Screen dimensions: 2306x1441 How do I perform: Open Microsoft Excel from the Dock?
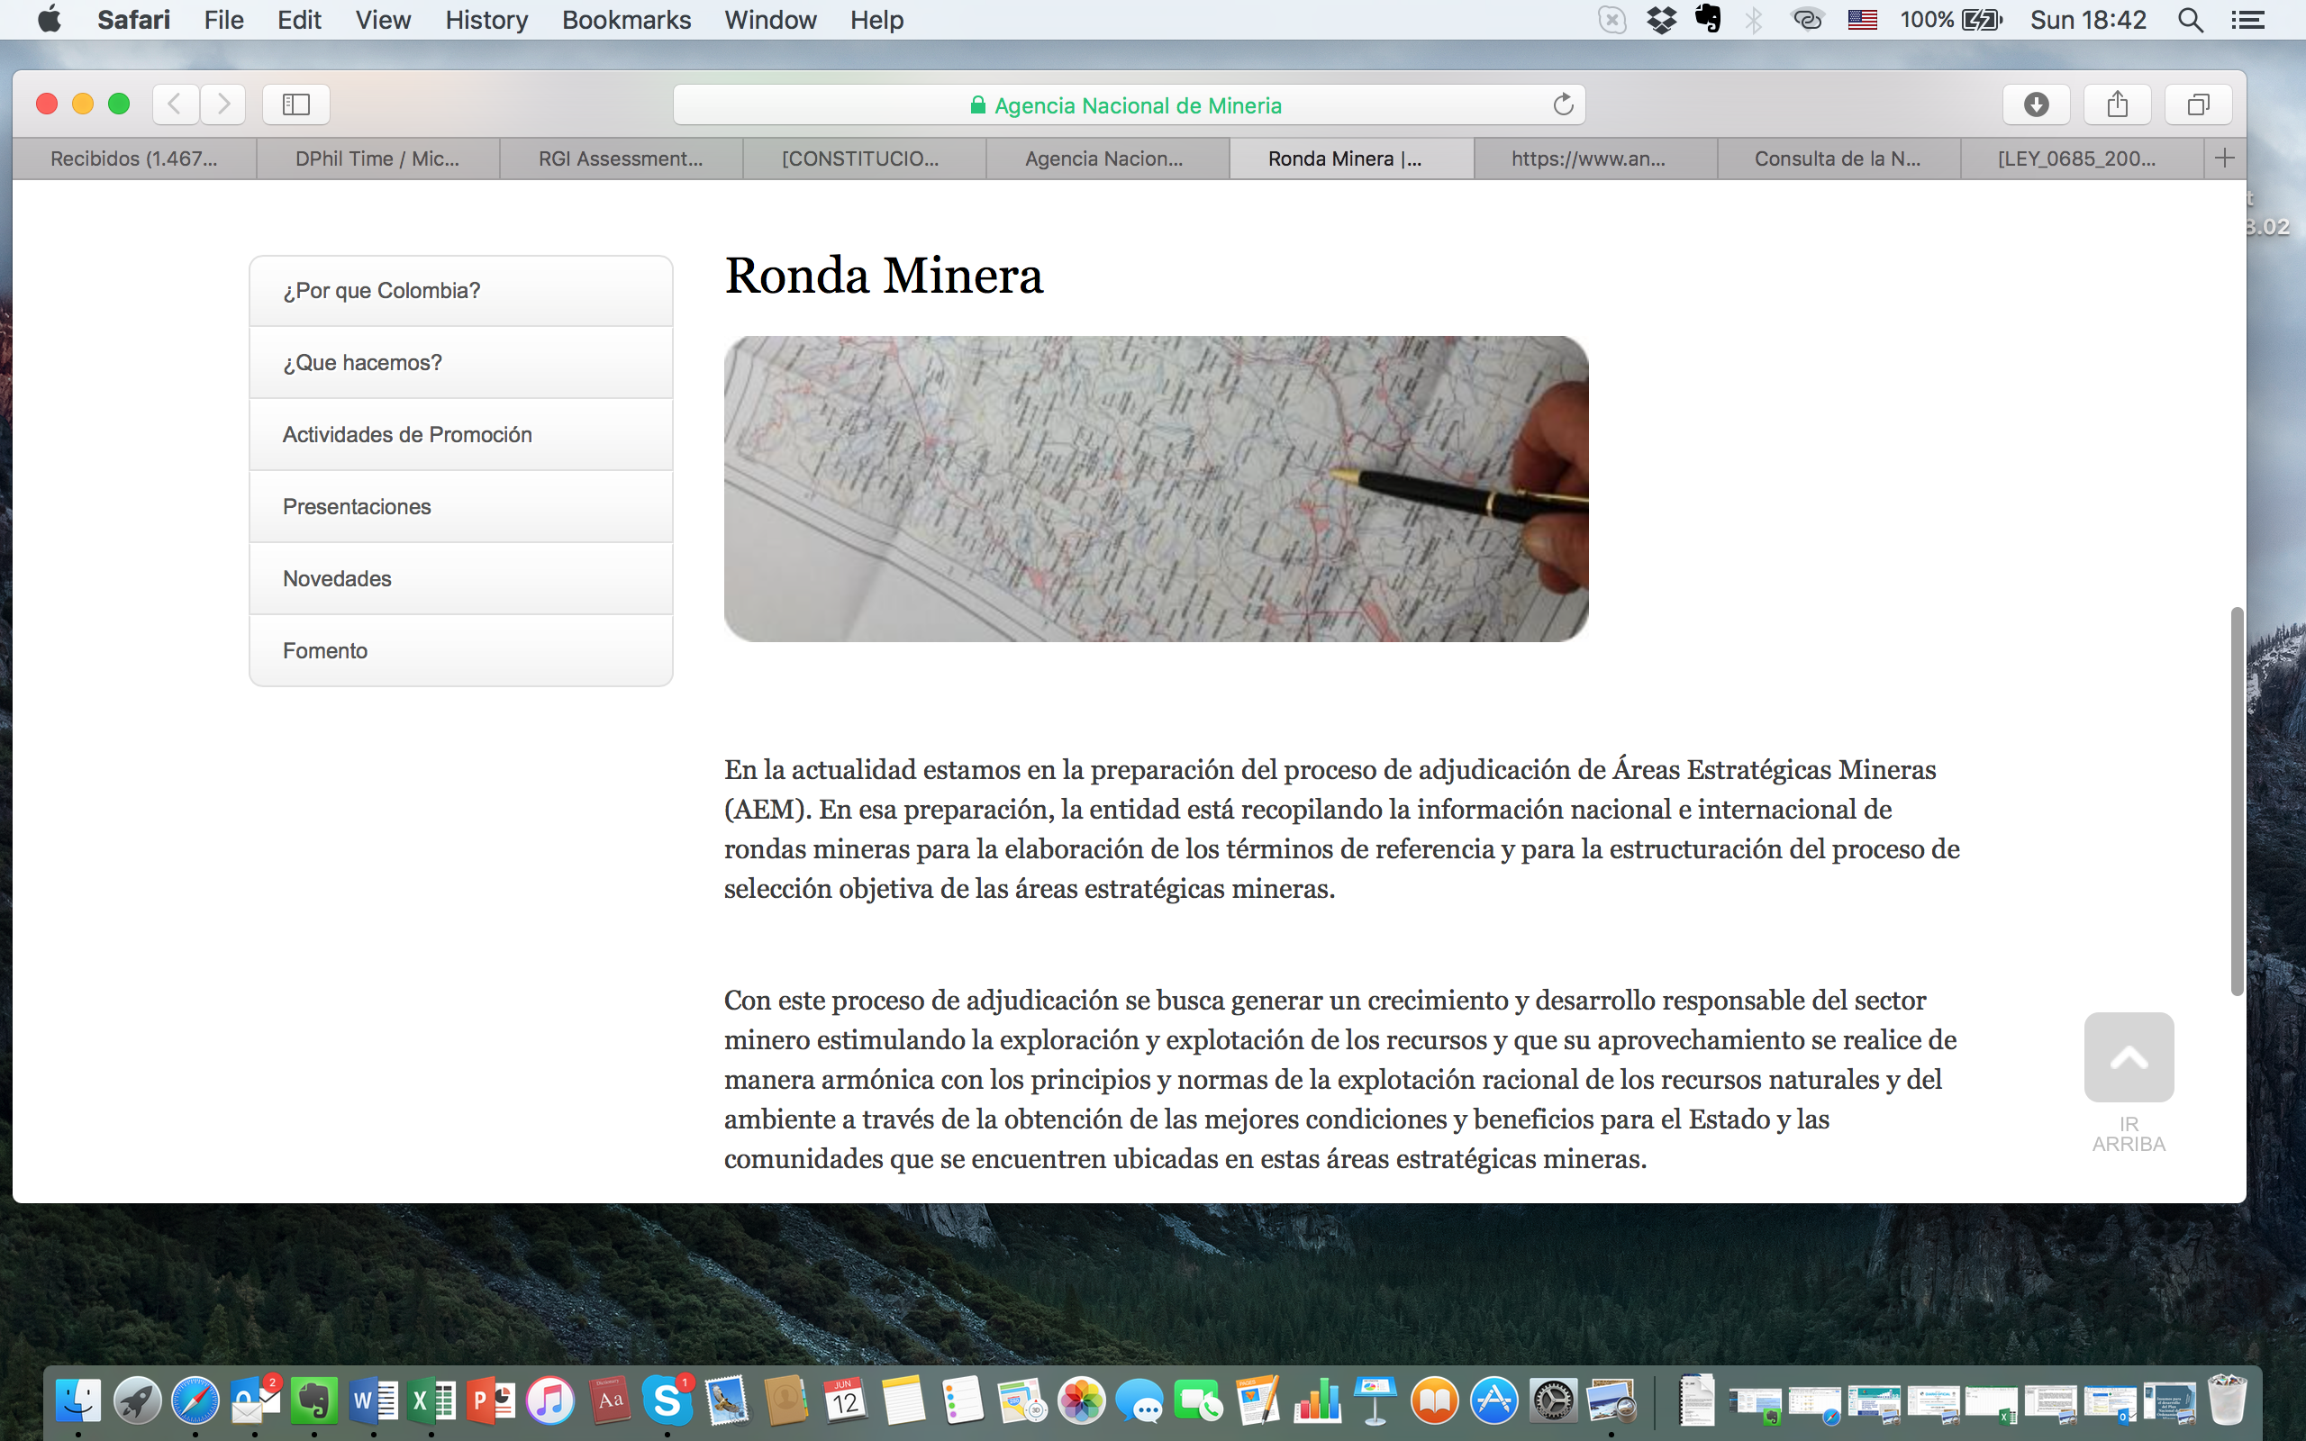pos(431,1401)
